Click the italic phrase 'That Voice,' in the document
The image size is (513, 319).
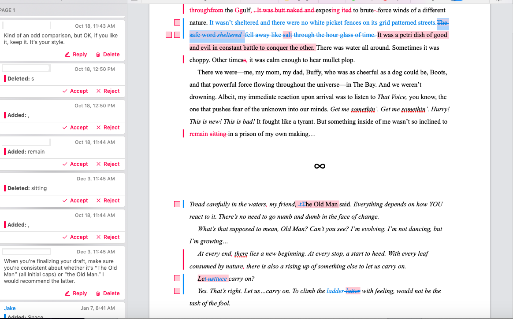click(x=392, y=97)
